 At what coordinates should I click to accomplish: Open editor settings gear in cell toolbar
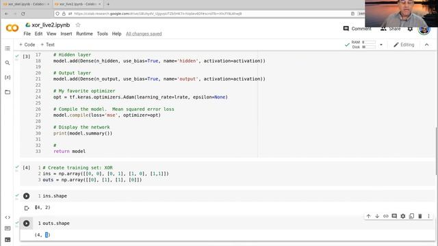tap(403, 216)
